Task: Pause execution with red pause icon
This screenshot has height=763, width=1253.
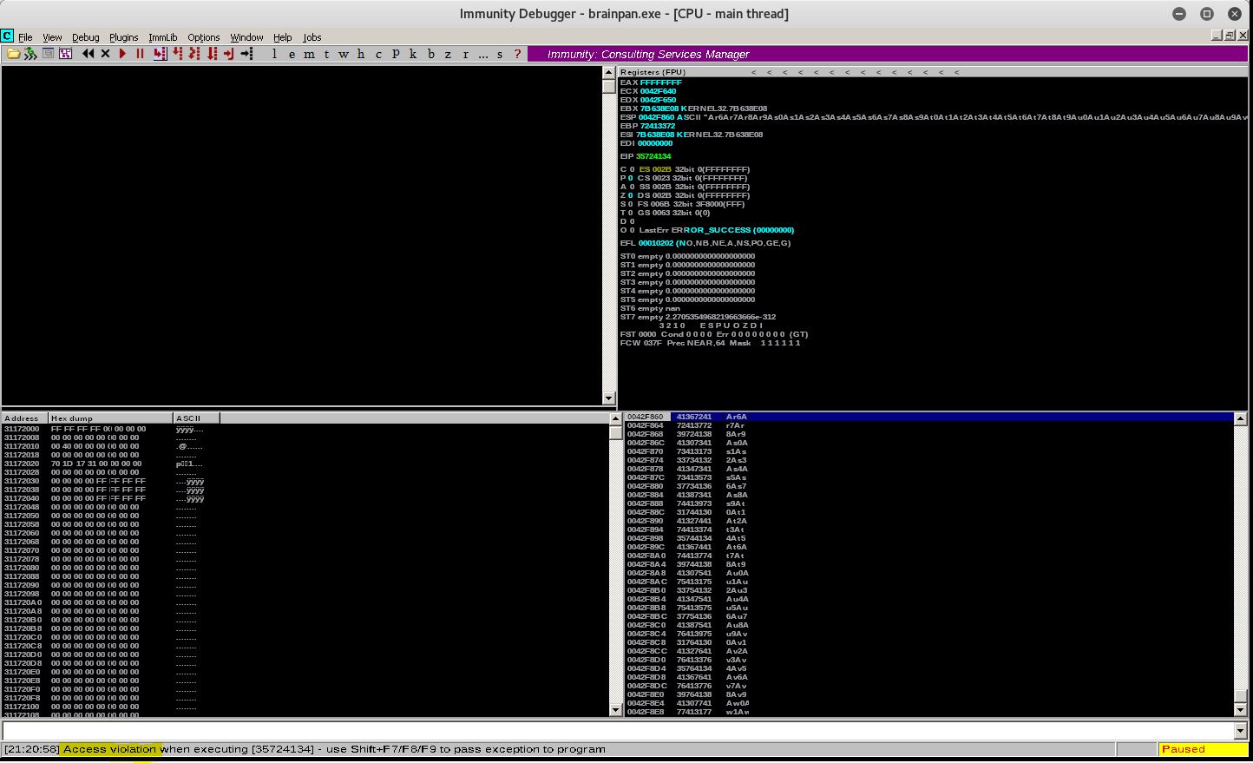Action: pos(140,54)
